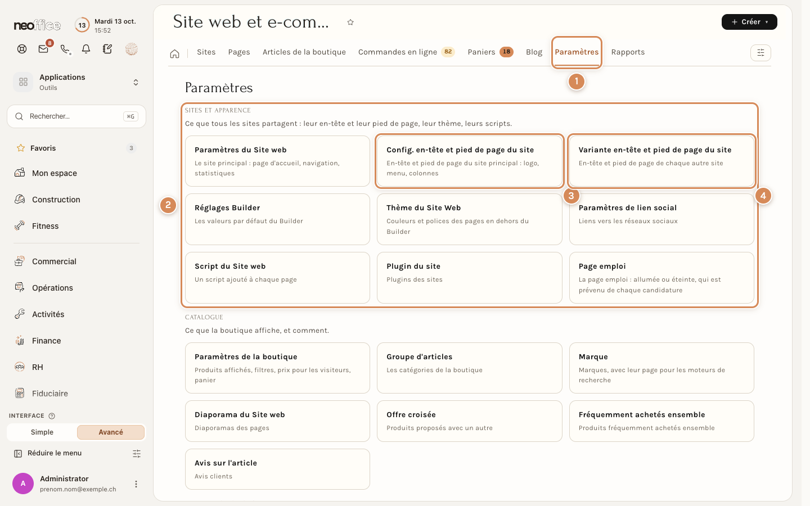Open the Thème du Site Web card

tap(470, 219)
